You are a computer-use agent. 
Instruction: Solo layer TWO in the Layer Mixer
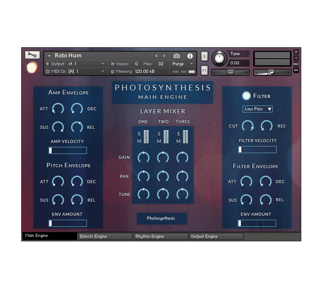pyautogui.click(x=159, y=134)
